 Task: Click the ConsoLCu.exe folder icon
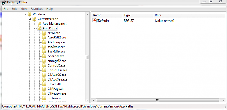pos(44,70)
